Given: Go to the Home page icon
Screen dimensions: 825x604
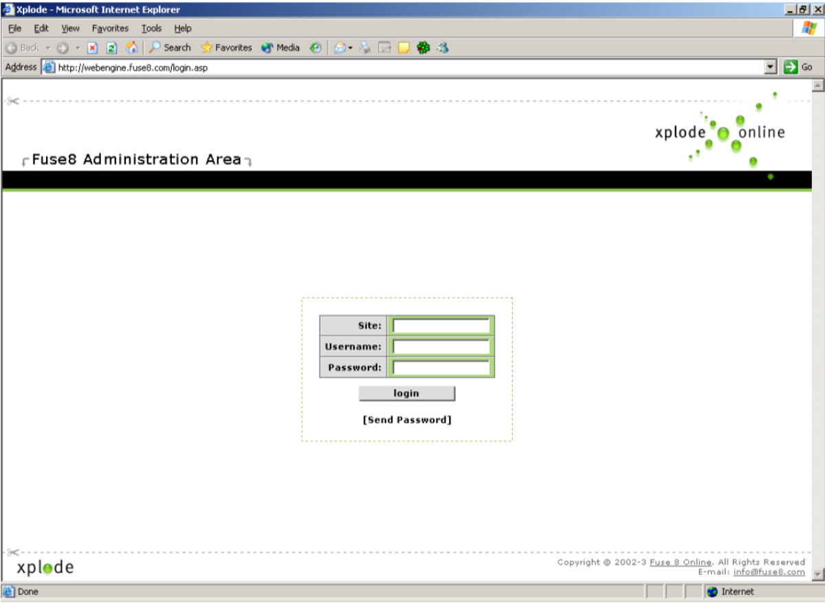Looking at the screenshot, I should [131, 48].
